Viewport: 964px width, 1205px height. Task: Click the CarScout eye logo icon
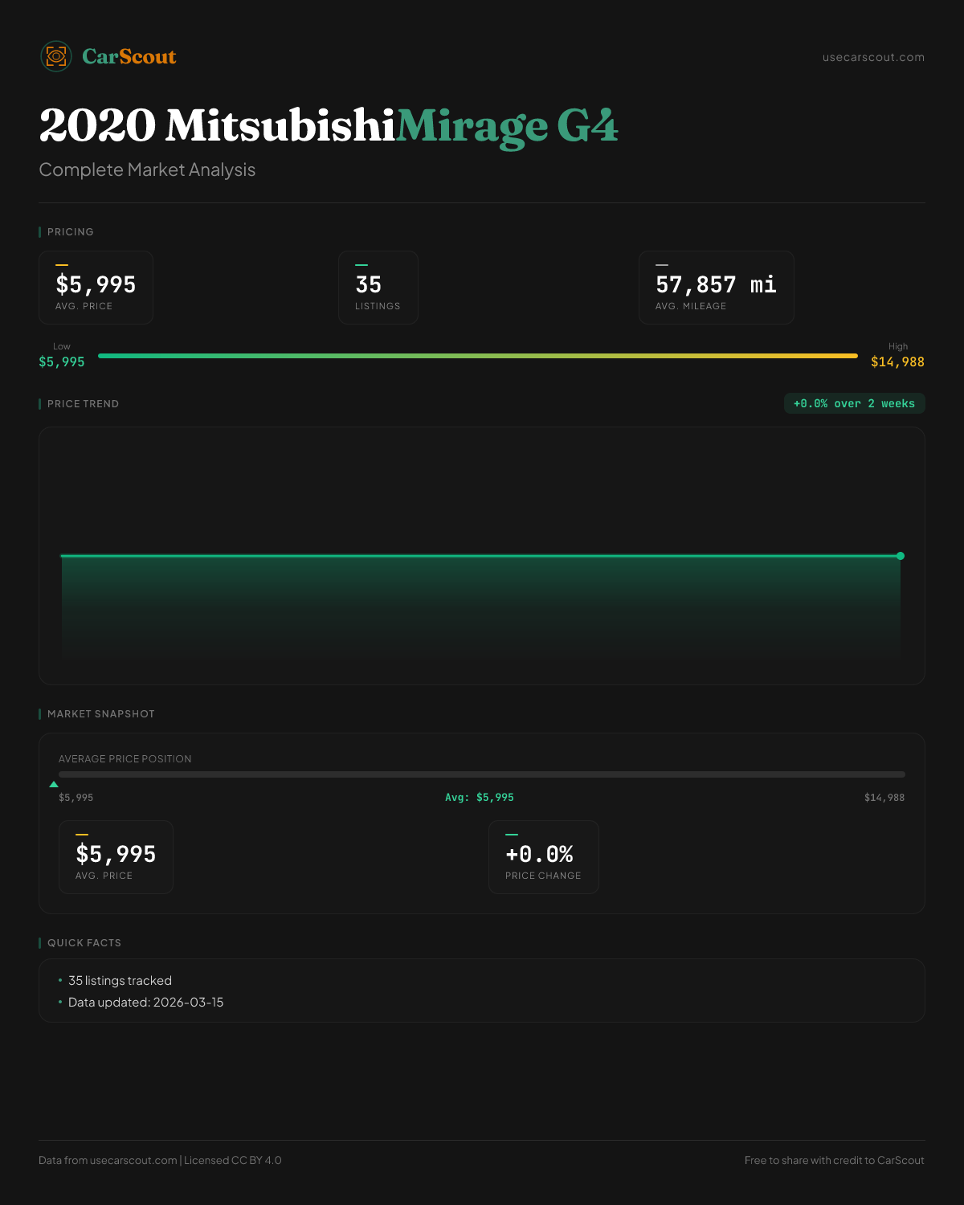(56, 56)
